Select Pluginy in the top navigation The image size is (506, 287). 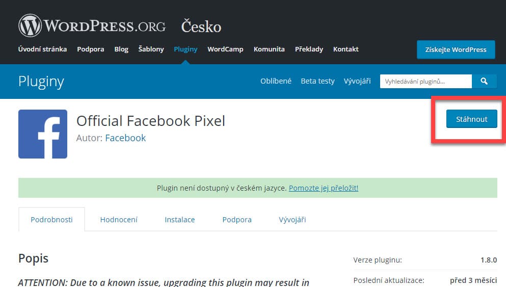pos(185,49)
